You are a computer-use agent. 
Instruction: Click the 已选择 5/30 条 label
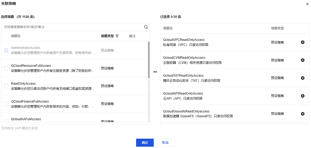[x=171, y=17]
